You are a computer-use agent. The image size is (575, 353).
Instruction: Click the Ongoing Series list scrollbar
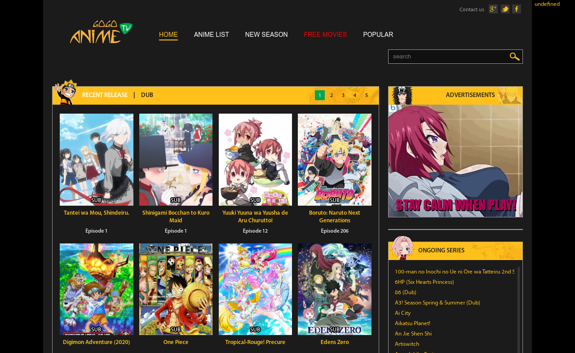pyautogui.click(x=518, y=310)
